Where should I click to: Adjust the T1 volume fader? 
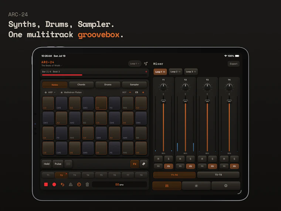163,101
